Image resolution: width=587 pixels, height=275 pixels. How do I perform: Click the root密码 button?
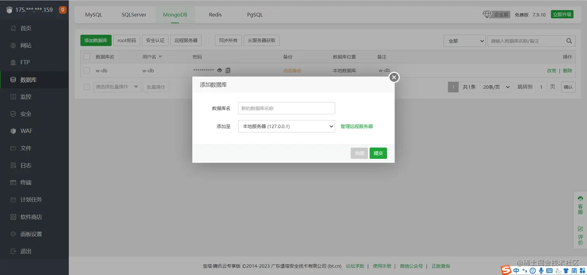point(127,40)
